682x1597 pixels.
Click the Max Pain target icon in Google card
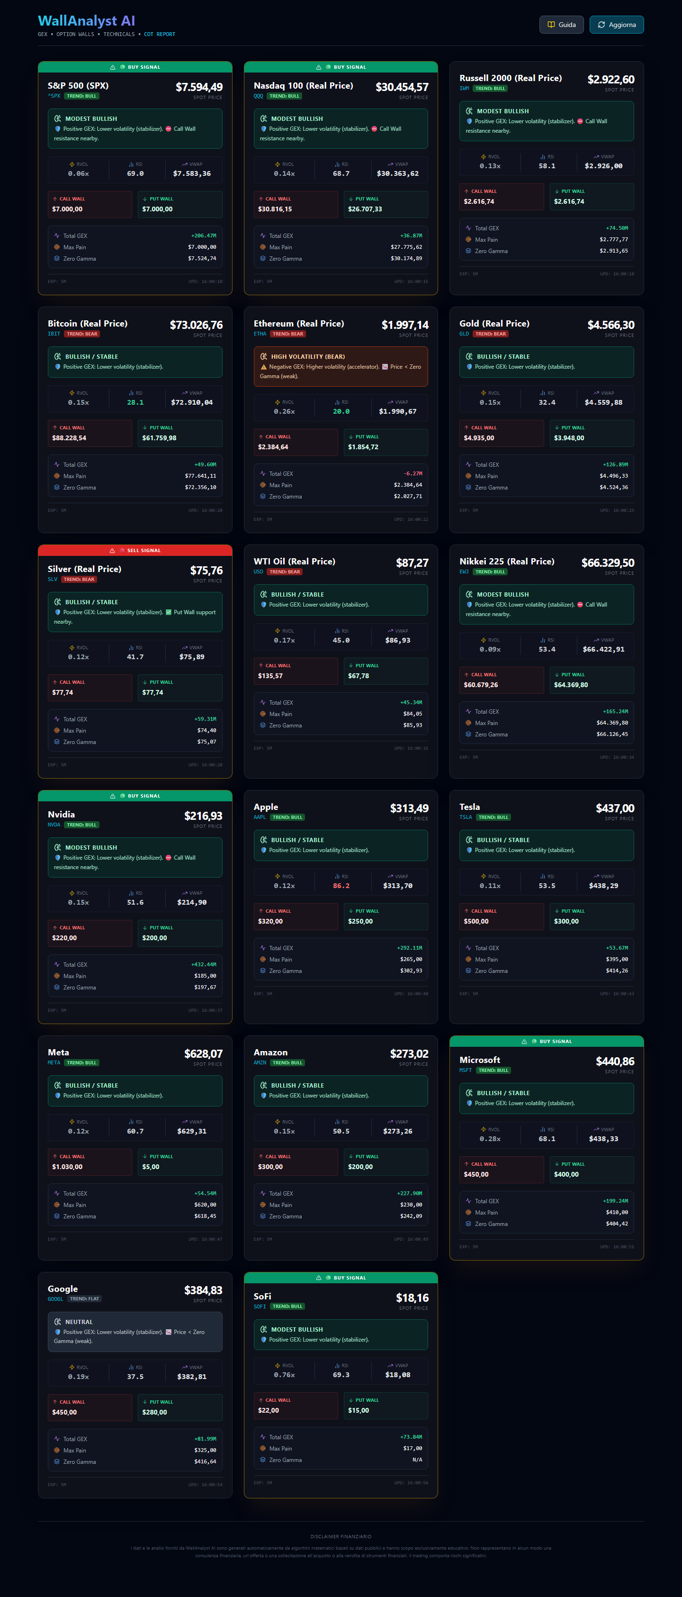click(x=57, y=1451)
